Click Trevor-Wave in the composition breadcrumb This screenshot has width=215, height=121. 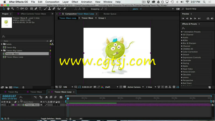pyautogui.click(x=87, y=18)
